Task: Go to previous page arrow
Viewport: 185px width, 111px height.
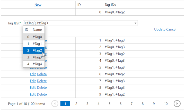Action: [x=55, y=104]
